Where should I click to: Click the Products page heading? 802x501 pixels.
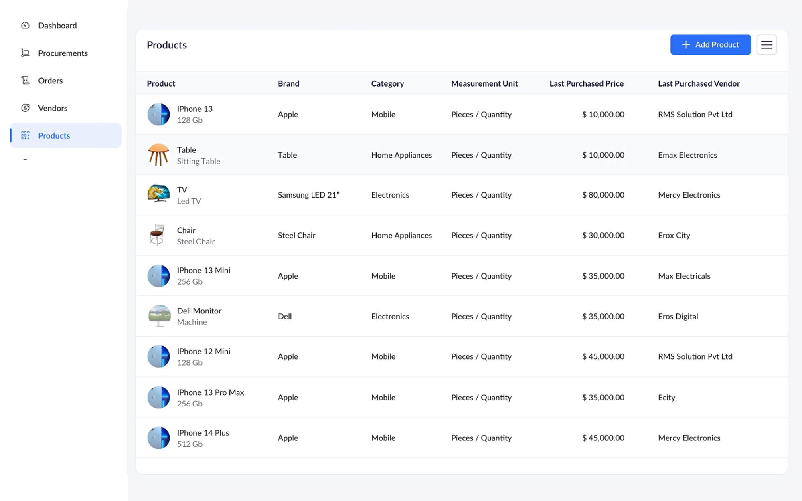(167, 45)
